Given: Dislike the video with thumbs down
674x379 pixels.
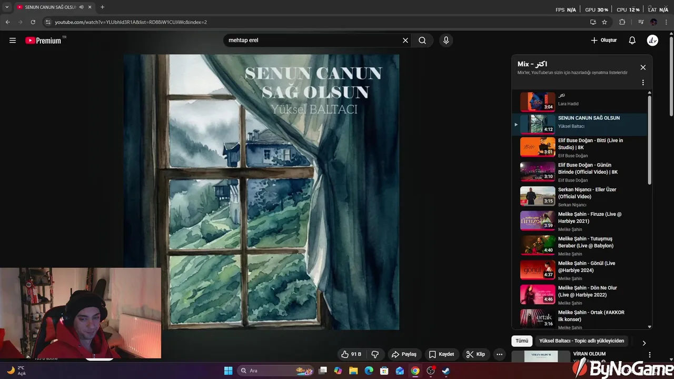Looking at the screenshot, I should click(375, 354).
